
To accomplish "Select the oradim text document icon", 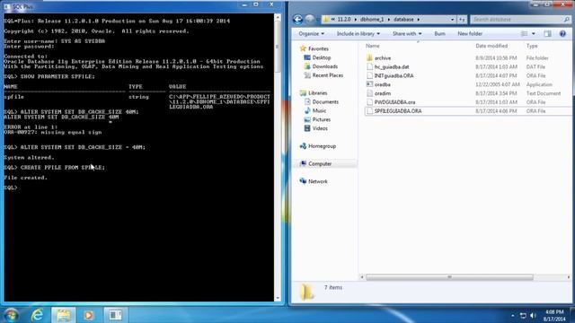I will click(369, 93).
